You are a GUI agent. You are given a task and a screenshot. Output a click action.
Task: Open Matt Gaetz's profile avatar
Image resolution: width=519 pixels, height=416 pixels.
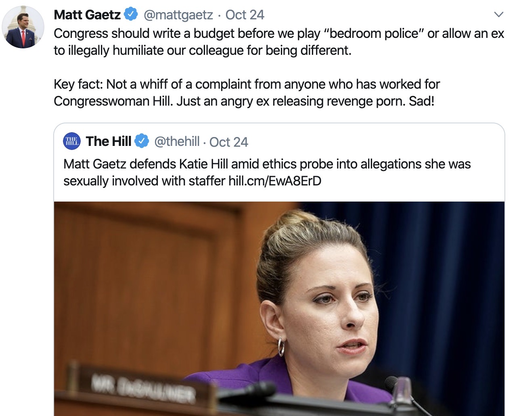[23, 27]
